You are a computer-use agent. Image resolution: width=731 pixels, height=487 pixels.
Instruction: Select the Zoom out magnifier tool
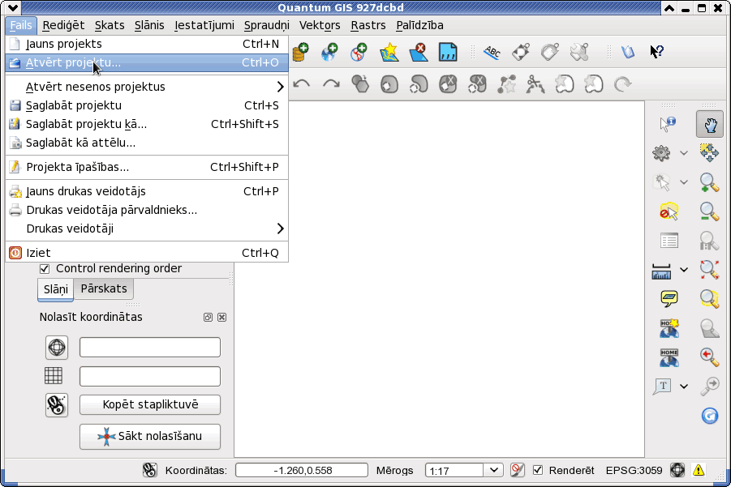(709, 211)
